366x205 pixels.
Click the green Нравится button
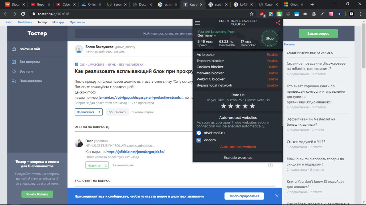[97, 165]
